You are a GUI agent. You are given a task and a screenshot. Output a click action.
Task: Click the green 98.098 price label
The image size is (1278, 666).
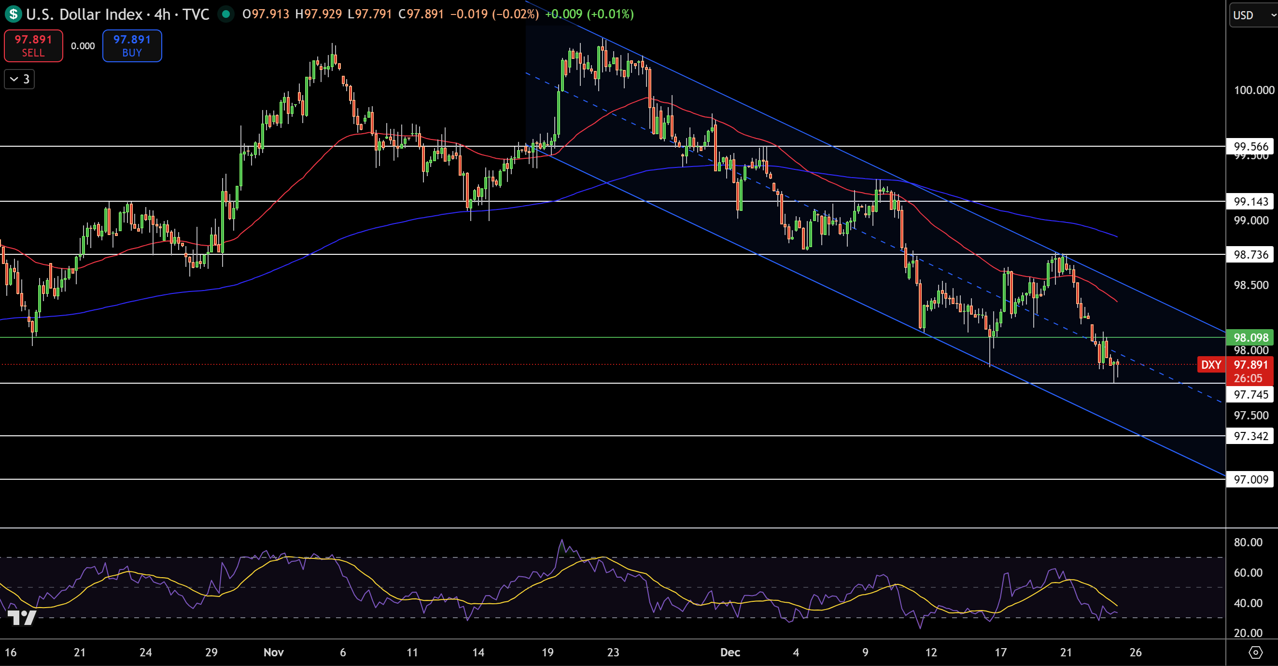(x=1250, y=337)
